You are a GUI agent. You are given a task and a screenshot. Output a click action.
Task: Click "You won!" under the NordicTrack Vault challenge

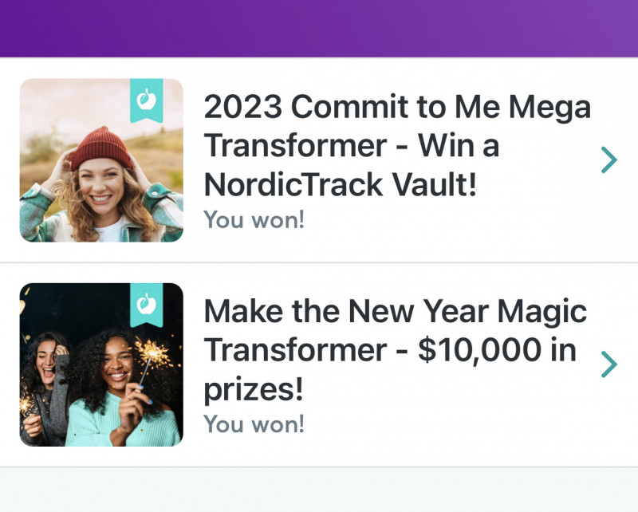tap(254, 219)
